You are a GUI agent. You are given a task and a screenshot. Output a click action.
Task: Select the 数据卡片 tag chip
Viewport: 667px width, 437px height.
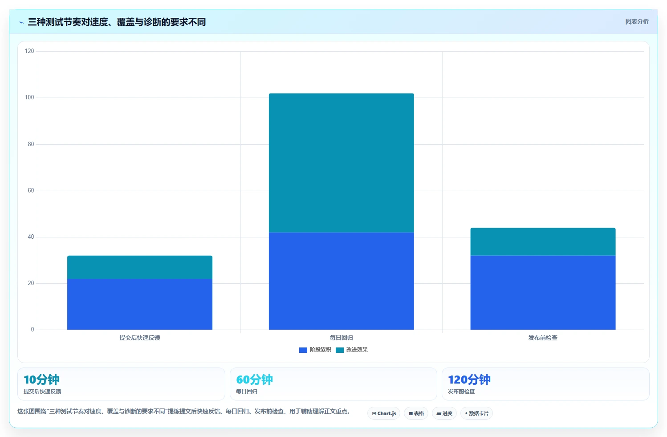click(x=476, y=413)
